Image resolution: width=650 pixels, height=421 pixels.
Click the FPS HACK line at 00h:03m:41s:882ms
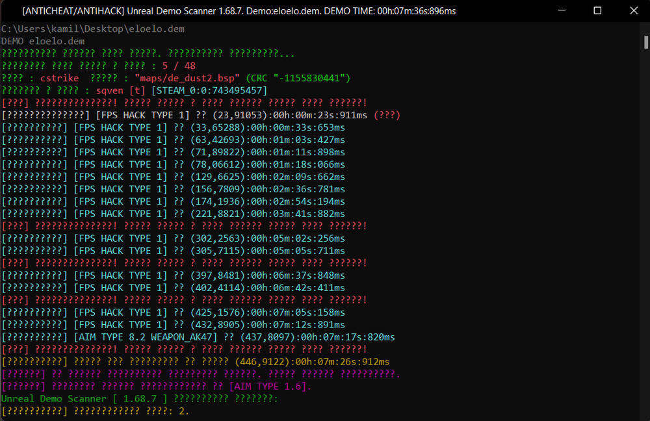click(x=174, y=214)
